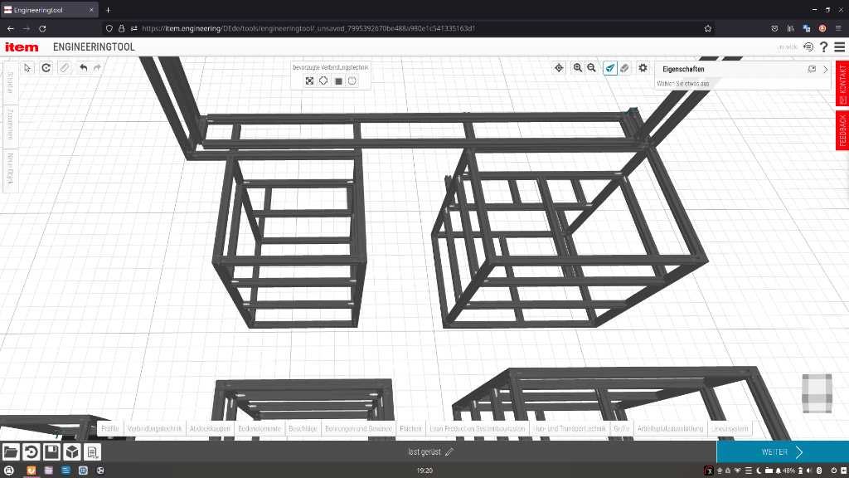The height and width of the screenshot is (478, 849).
Task: Expand the Struktur side panel
Action: tap(10, 82)
